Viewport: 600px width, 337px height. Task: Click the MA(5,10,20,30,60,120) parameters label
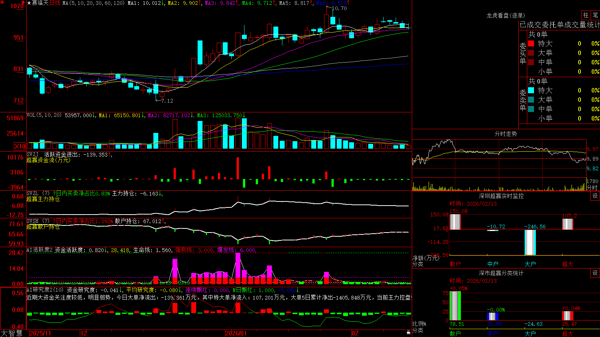pyautogui.click(x=93, y=3)
